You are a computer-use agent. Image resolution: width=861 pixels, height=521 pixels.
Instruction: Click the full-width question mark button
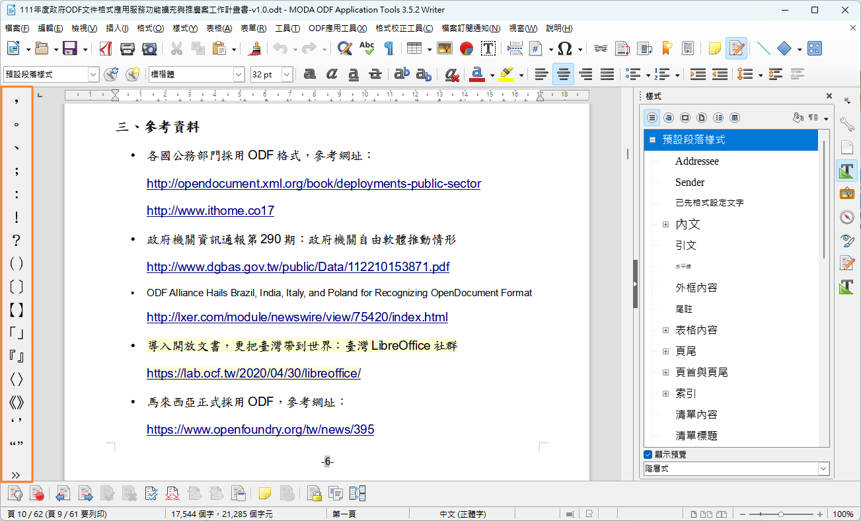(x=17, y=240)
